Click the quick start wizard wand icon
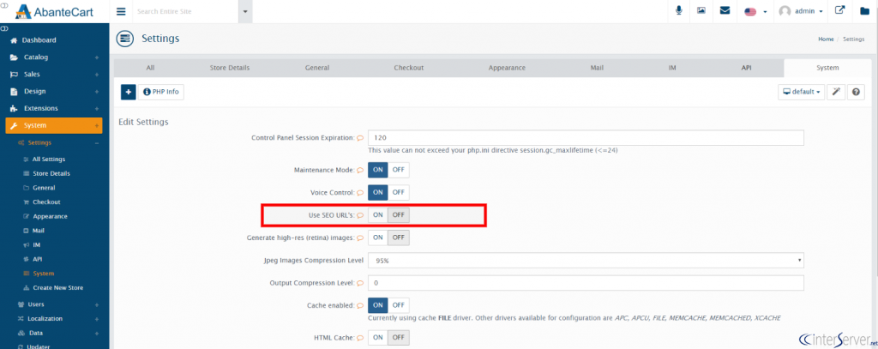 (x=836, y=92)
